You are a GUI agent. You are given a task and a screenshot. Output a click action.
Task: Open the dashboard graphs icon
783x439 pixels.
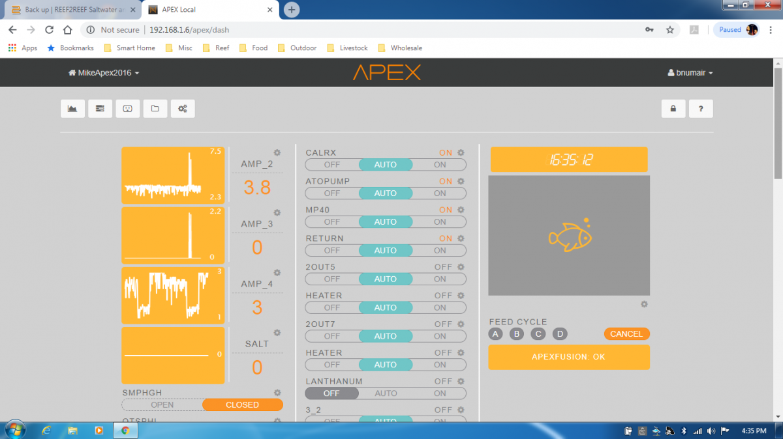(72, 109)
